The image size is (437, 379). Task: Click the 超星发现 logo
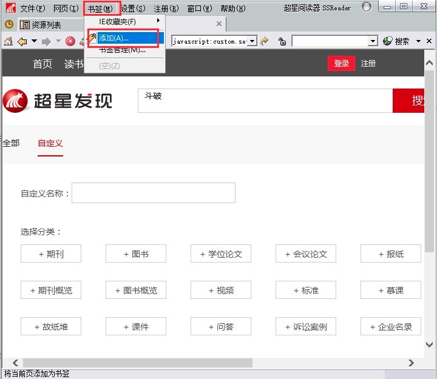pyautogui.click(x=58, y=101)
